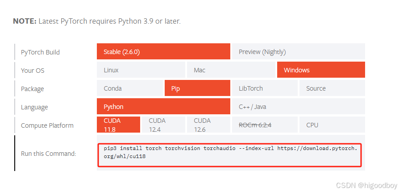399x192 pixels.
Task: Choose the Preview (Nightly) build
Action: click(x=298, y=51)
